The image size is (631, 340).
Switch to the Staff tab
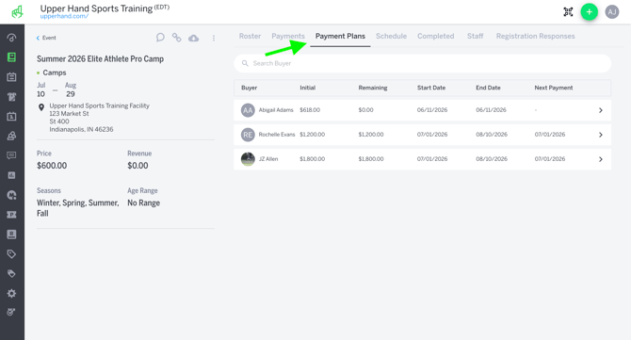(x=475, y=36)
